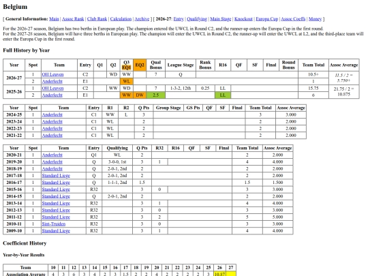Click the Year-by-Year Results subheading

coord(23,255)
